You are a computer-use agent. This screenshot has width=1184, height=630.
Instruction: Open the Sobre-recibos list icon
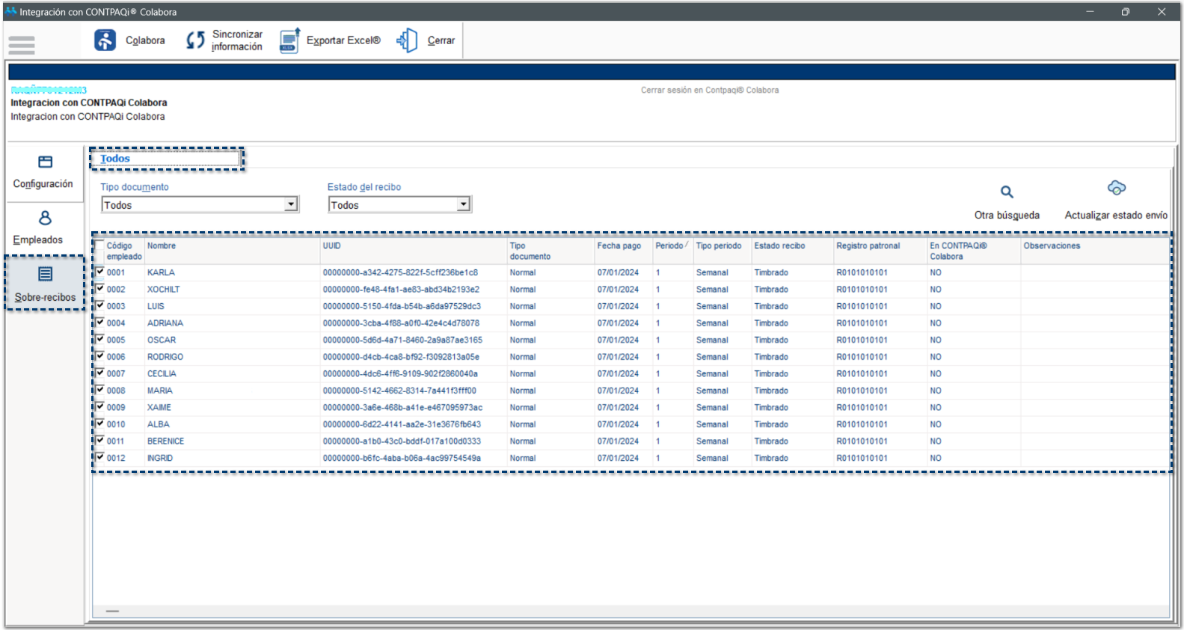tap(46, 274)
